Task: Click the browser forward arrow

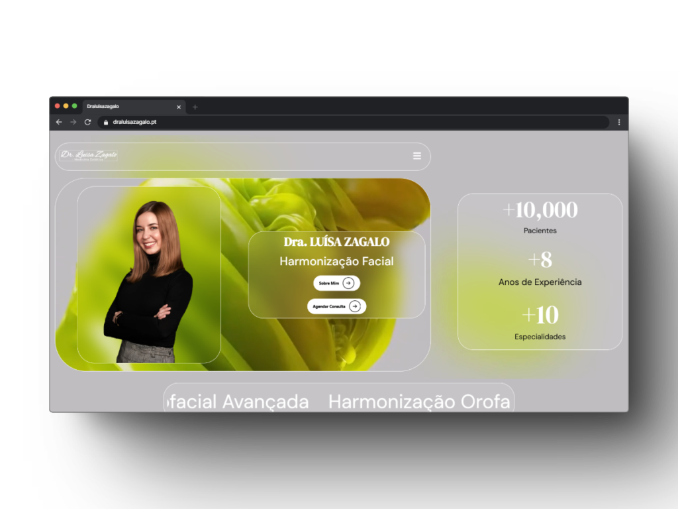Action: pos(73,122)
